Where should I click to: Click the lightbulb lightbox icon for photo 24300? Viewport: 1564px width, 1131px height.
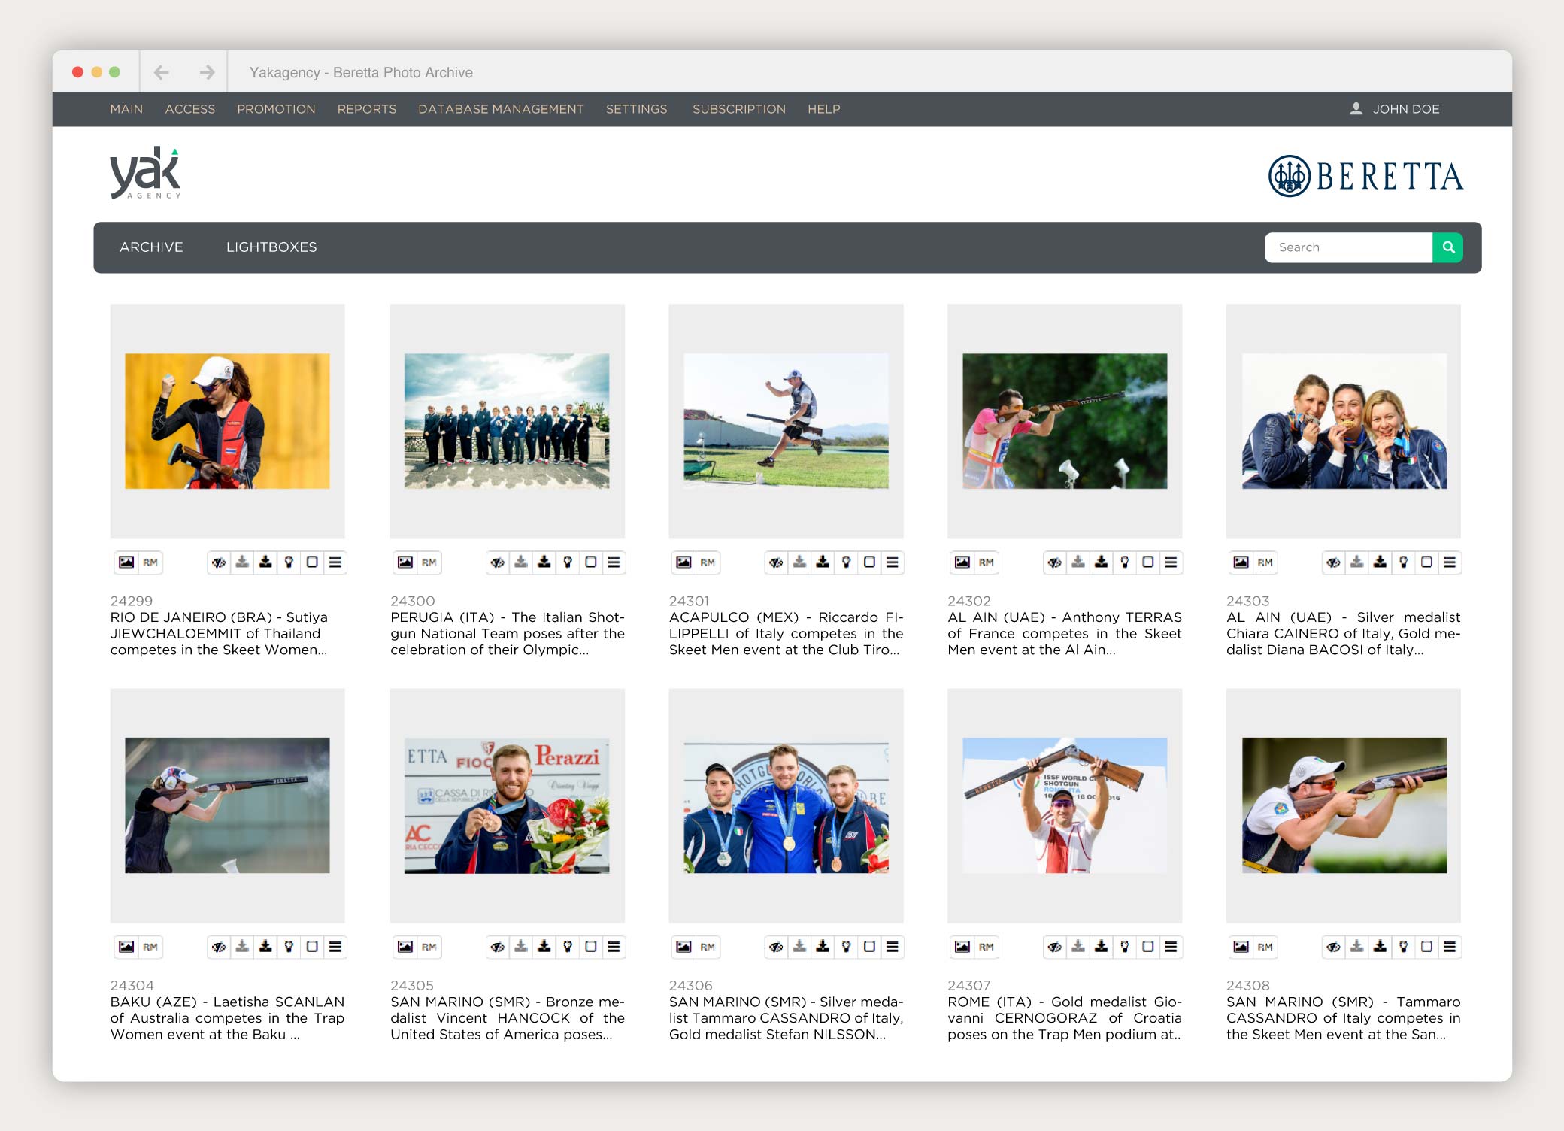tap(568, 562)
